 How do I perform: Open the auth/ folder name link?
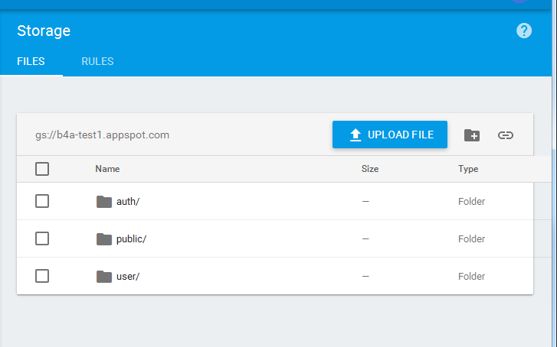pyautogui.click(x=128, y=202)
